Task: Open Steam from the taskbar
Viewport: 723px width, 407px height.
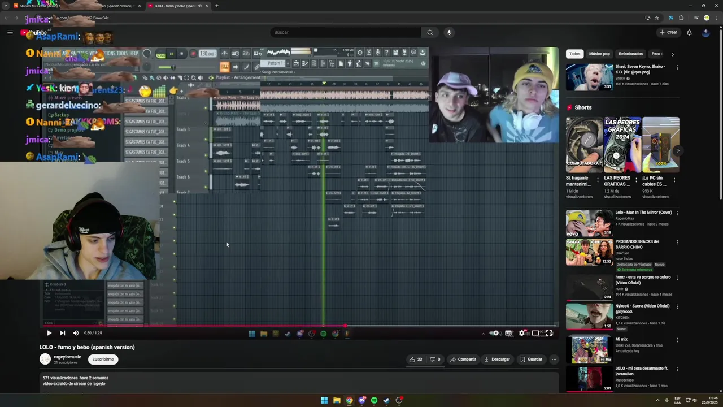Action: (x=386, y=400)
